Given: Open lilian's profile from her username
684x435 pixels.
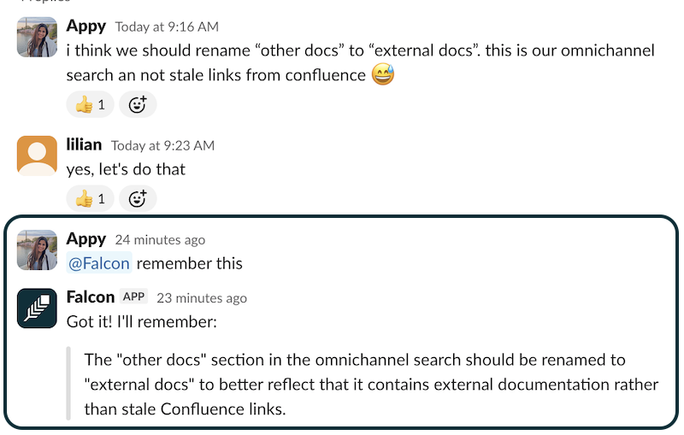Looking at the screenshot, I should 84,144.
